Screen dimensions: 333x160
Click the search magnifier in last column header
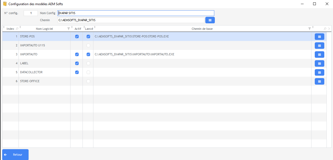click(x=325, y=29)
